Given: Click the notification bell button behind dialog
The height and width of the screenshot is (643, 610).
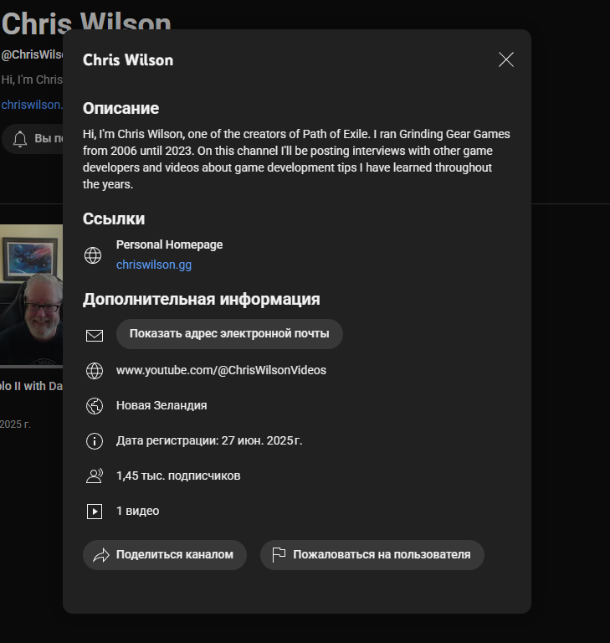Looking at the screenshot, I should click(x=33, y=139).
